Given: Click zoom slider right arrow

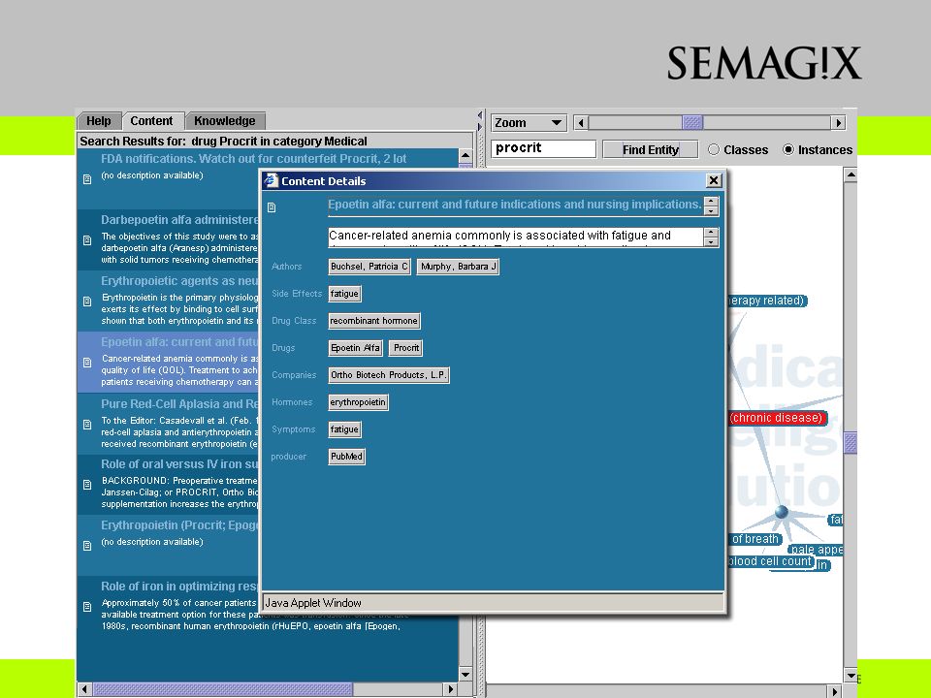Looking at the screenshot, I should click(838, 123).
